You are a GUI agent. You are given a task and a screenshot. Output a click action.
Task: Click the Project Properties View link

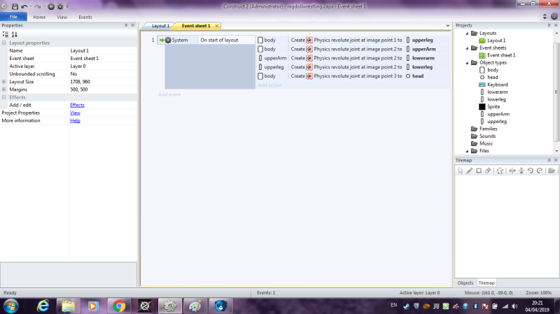[x=75, y=113]
